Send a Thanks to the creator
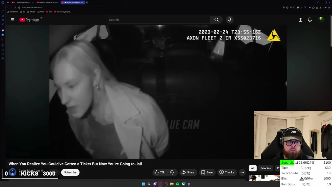This screenshot has width=332, height=187. 227,172
